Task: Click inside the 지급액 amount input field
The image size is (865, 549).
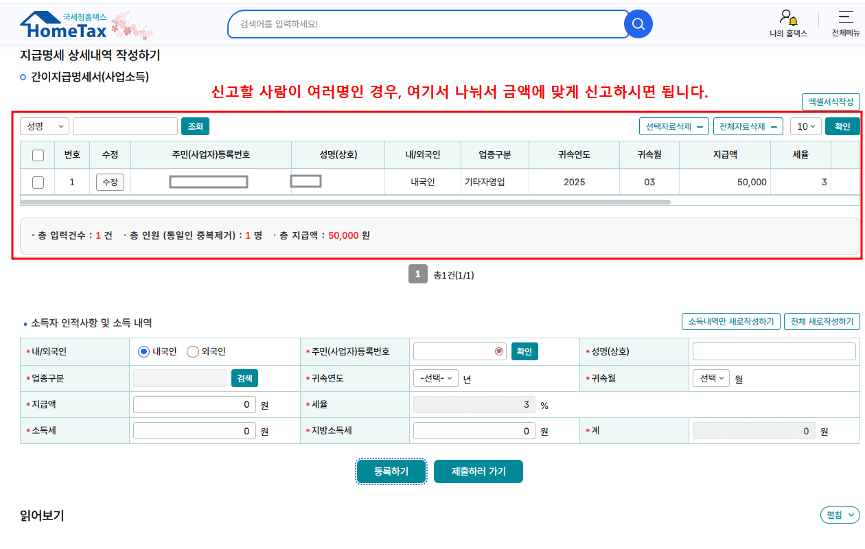Action: click(x=194, y=404)
